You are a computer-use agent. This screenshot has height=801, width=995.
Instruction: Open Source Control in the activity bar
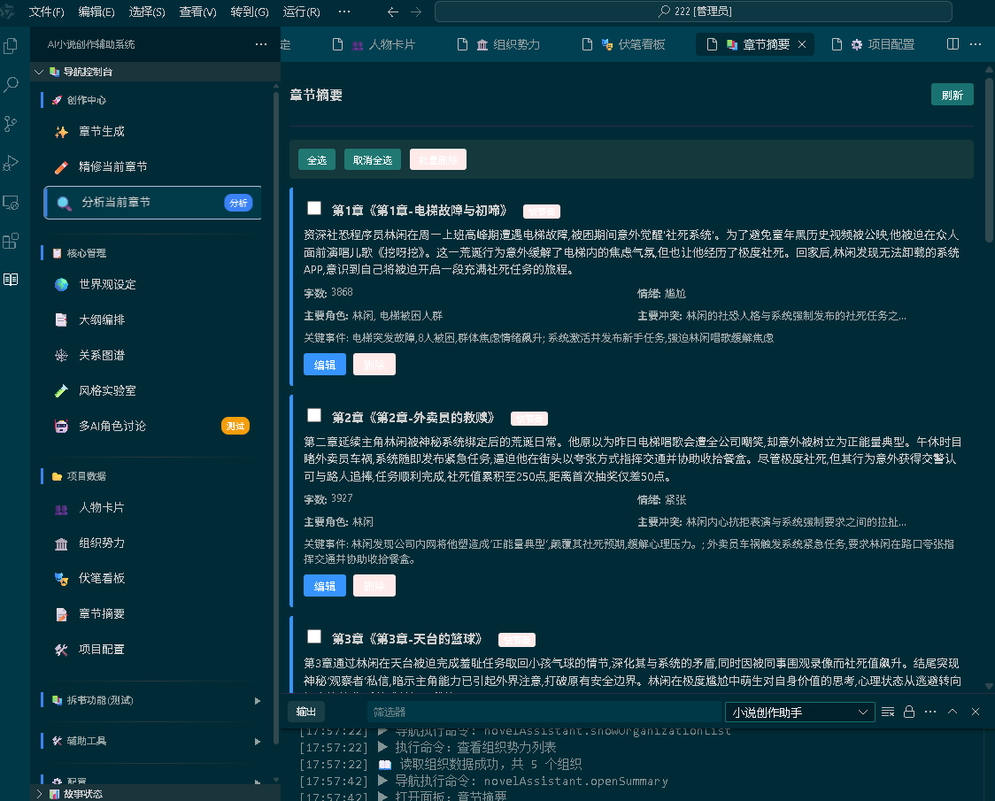(x=12, y=124)
